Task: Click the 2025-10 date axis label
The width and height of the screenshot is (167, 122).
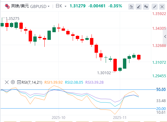Action: click(59, 117)
